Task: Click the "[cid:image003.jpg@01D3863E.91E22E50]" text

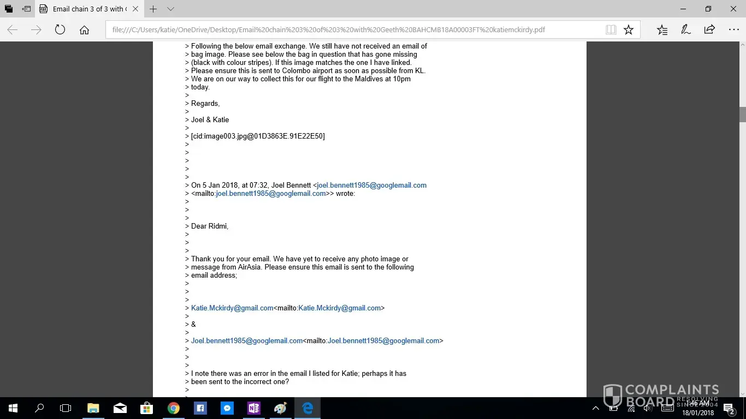Action: point(258,136)
